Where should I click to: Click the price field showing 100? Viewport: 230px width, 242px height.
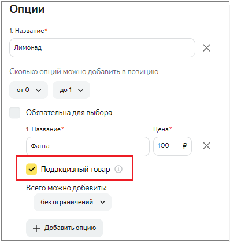pos(172,146)
